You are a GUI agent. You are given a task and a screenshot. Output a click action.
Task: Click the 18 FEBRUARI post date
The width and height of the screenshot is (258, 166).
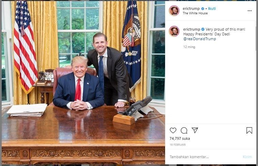point(178,145)
